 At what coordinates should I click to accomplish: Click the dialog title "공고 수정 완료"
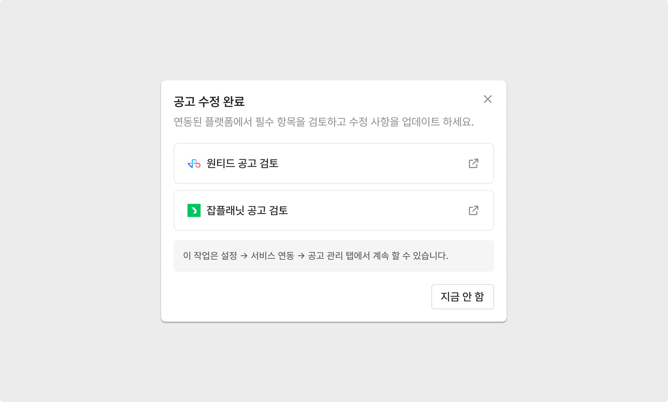(x=209, y=101)
